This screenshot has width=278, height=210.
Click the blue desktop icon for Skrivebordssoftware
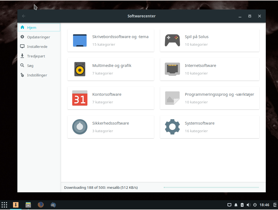coord(80,41)
